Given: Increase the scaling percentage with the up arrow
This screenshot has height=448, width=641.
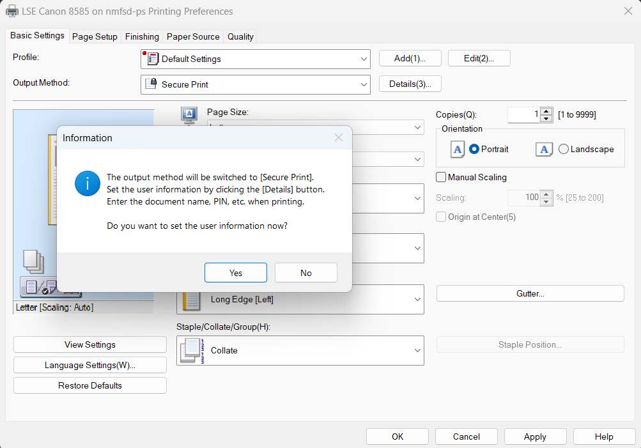Looking at the screenshot, I should point(546,194).
